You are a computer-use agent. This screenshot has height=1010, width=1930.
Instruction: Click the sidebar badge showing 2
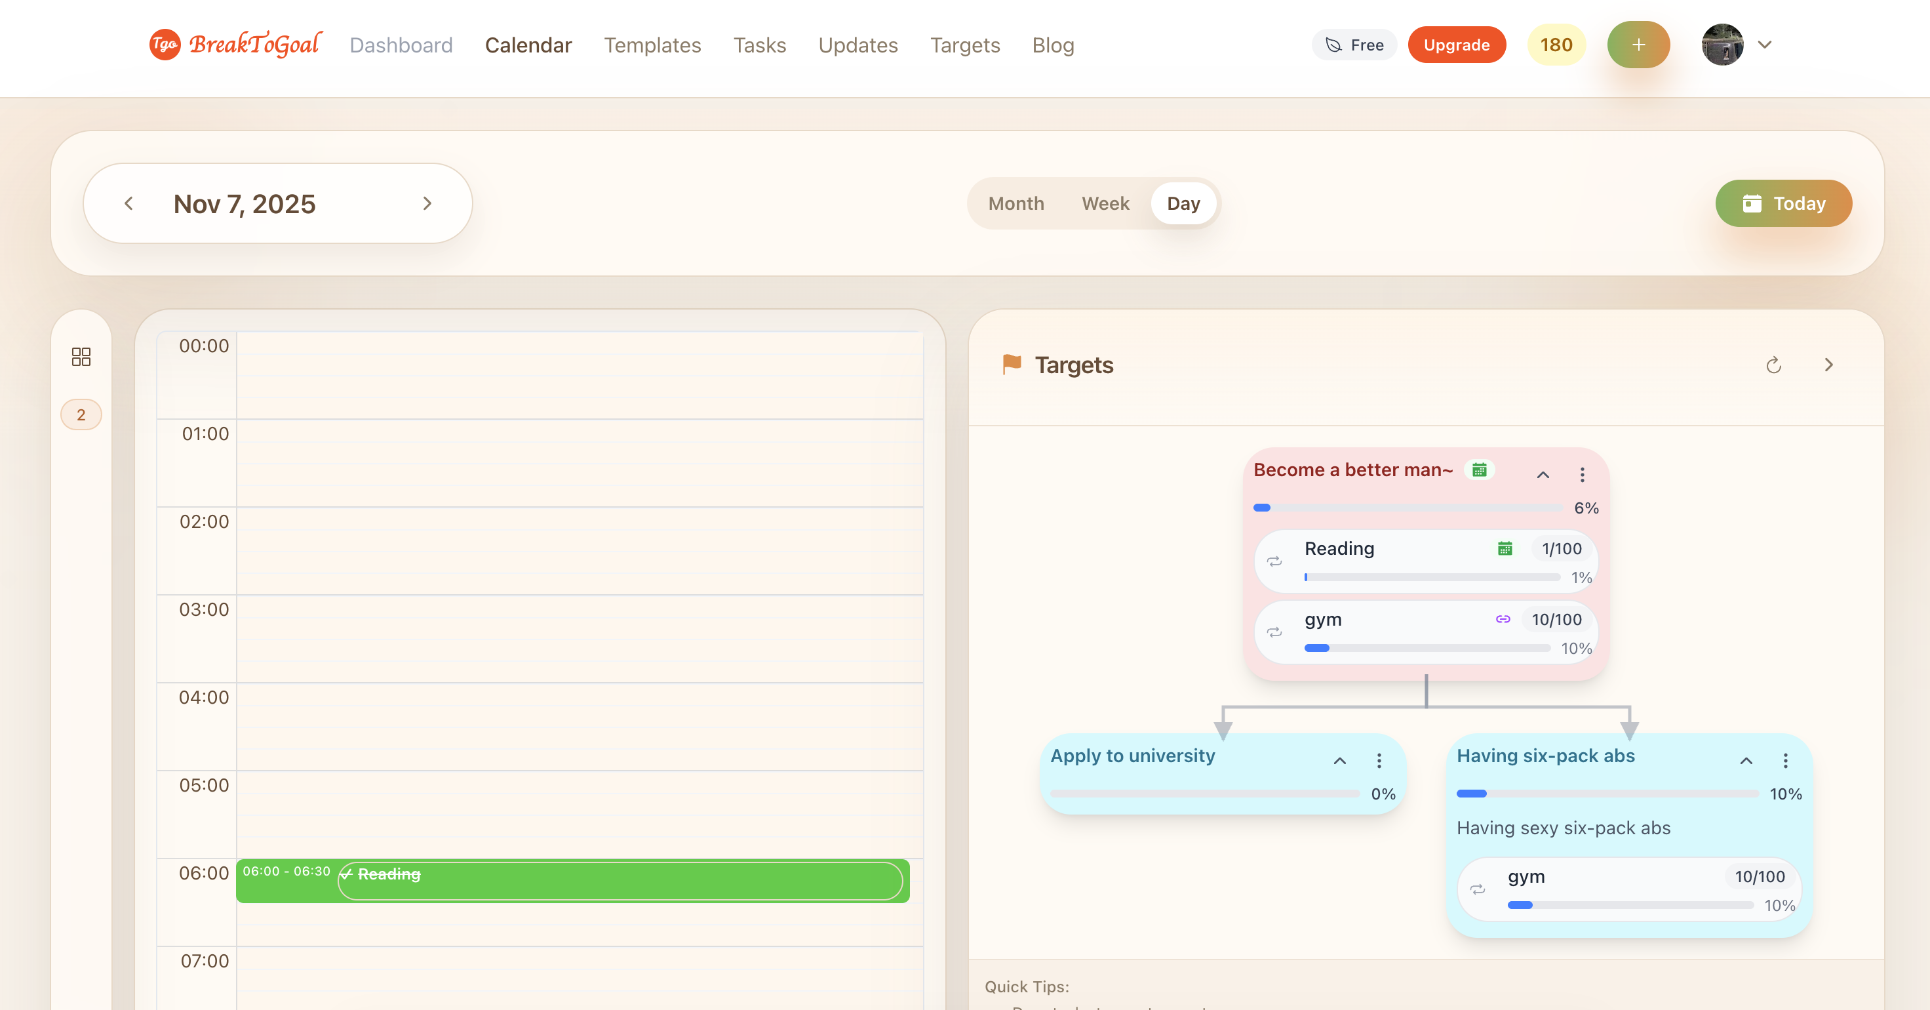(81, 414)
